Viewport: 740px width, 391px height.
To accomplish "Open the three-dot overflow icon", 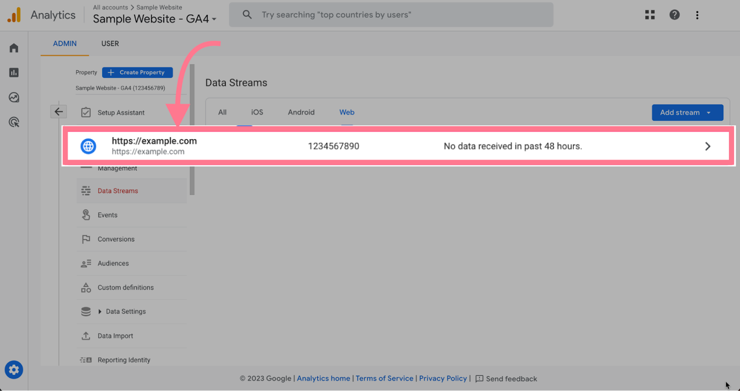I will click(x=697, y=14).
